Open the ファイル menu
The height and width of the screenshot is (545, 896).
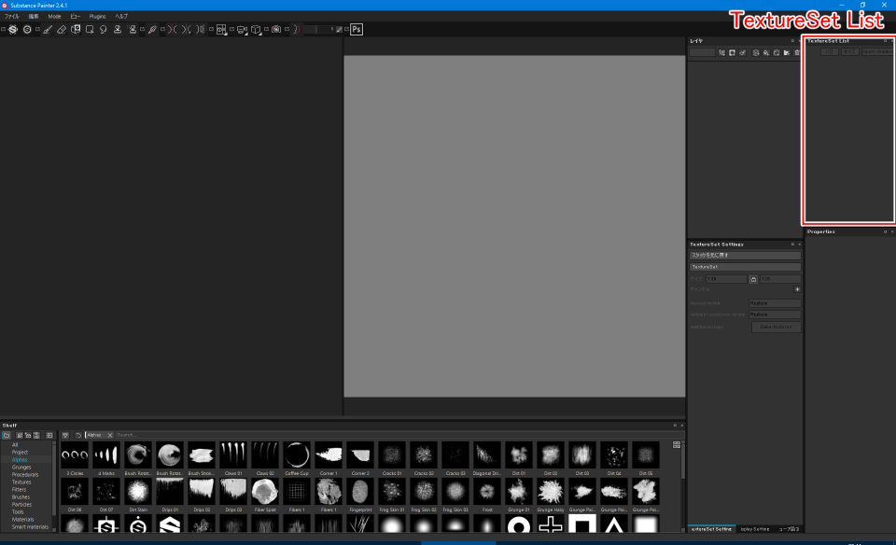coord(11,17)
